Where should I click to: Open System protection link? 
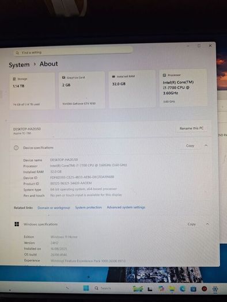tap(88, 208)
